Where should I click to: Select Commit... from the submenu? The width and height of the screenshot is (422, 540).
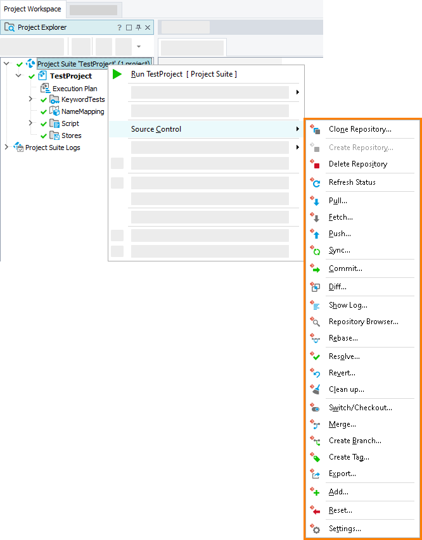coord(362,268)
